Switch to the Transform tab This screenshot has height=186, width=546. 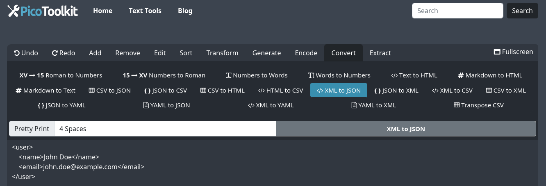point(222,53)
